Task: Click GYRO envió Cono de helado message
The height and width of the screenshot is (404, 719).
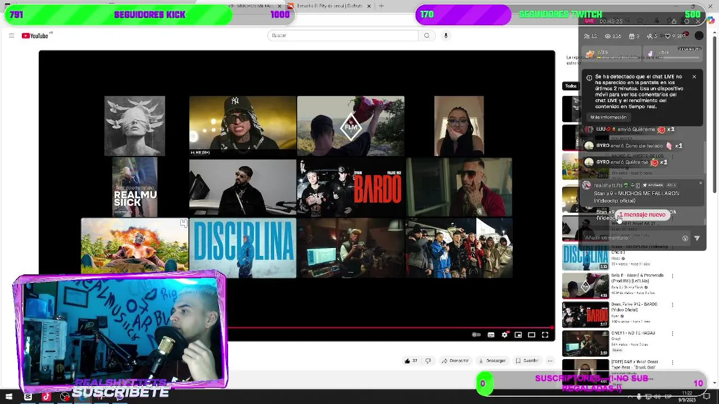Action: tap(633, 146)
